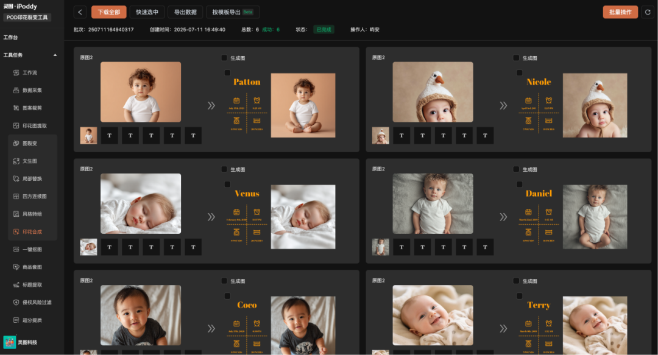Open the 风格转绘 tool

click(32, 214)
